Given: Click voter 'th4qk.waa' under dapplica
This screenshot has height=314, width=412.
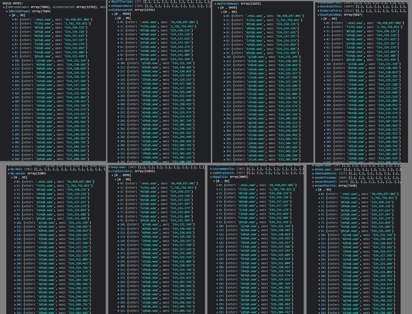Looking at the screenshot, I should tap(247, 258).
